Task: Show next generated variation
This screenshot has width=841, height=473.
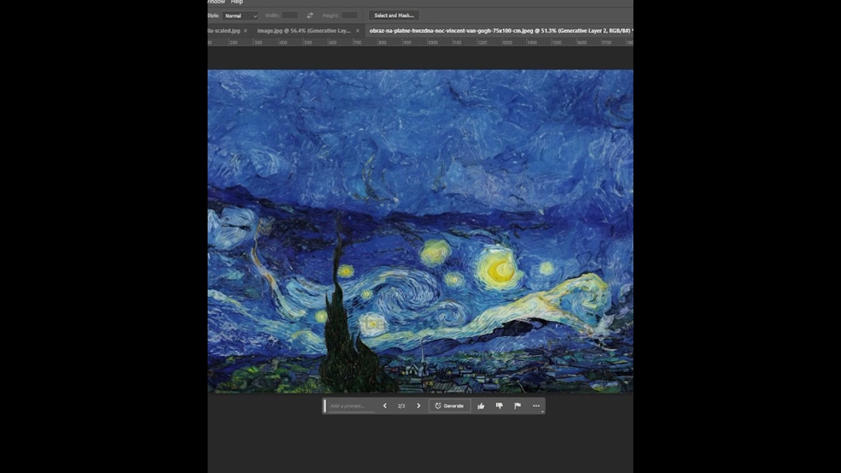Action: coord(419,406)
